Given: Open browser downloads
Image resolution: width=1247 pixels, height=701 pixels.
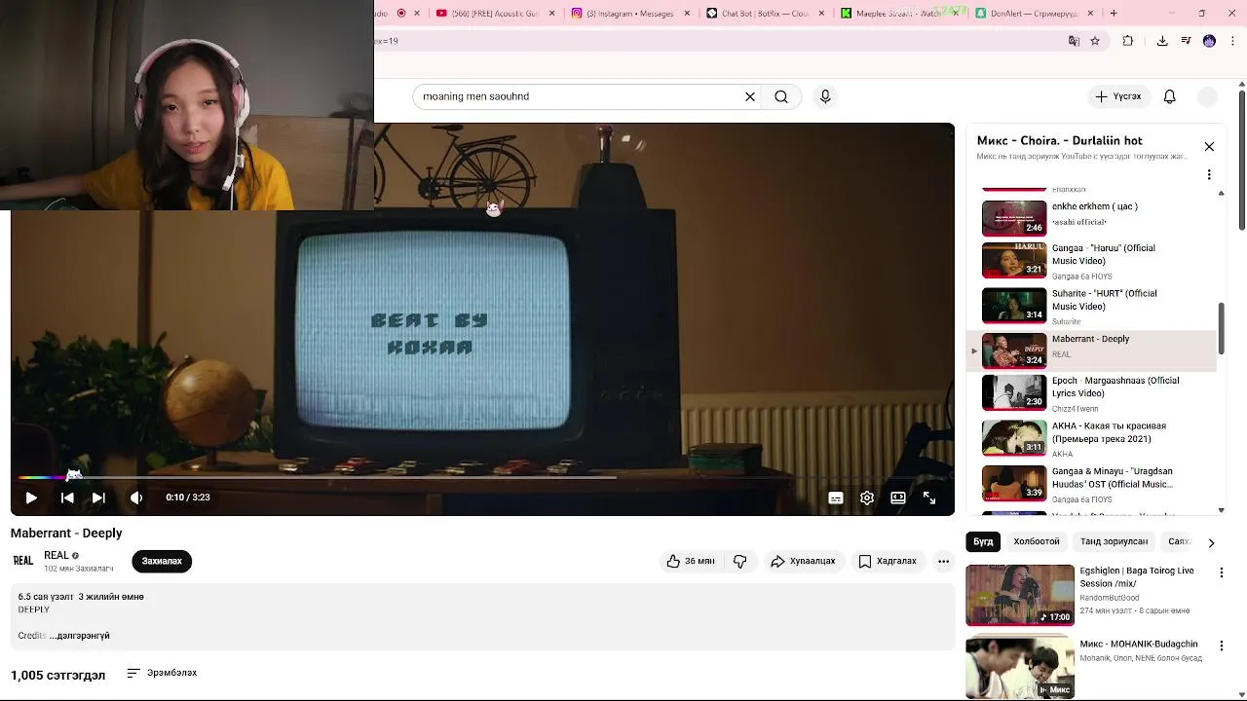Looking at the screenshot, I should (1162, 41).
